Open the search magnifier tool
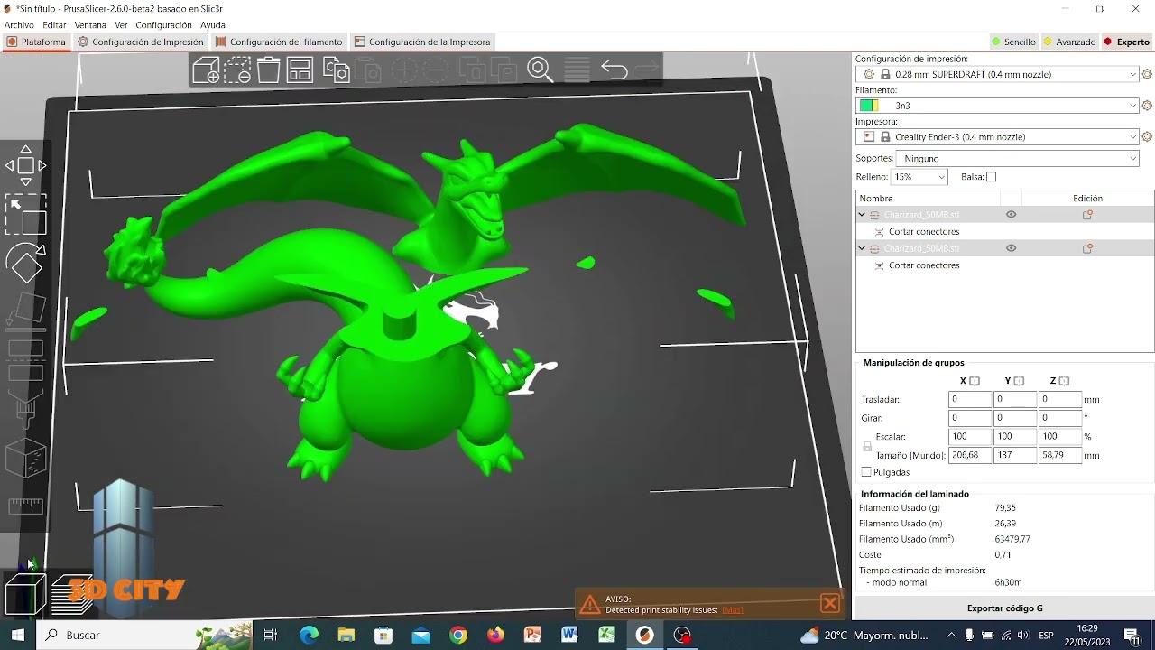 [540, 70]
